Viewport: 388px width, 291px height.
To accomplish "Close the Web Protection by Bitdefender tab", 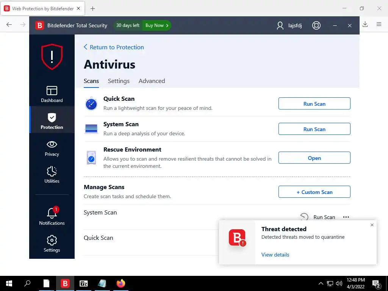I will 78,8.
